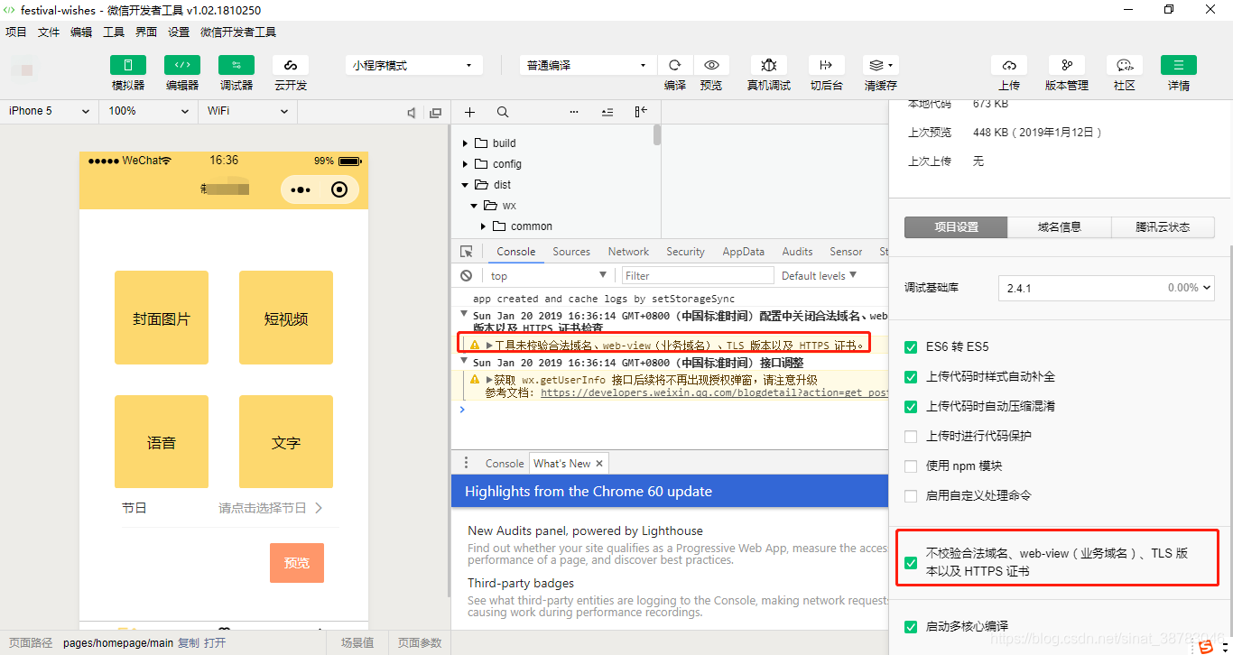Tap 请点击选择节日 festival picker row

pyautogui.click(x=271, y=508)
